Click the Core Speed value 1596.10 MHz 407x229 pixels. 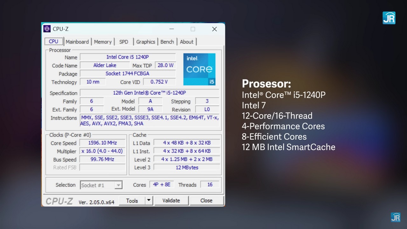pos(102,143)
